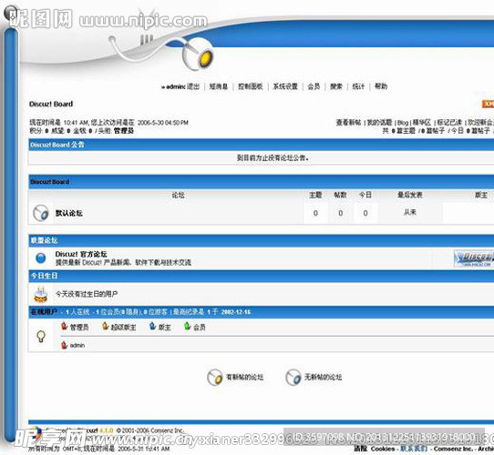Click the 查看新帖 link
The width and height of the screenshot is (494, 455).
348,123
